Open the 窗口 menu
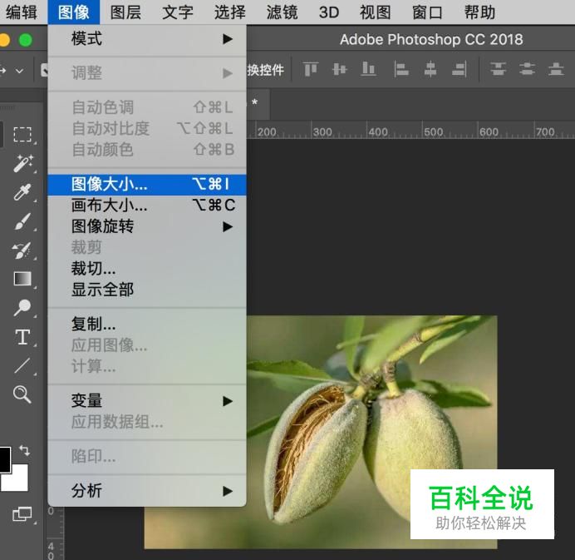 tap(427, 12)
